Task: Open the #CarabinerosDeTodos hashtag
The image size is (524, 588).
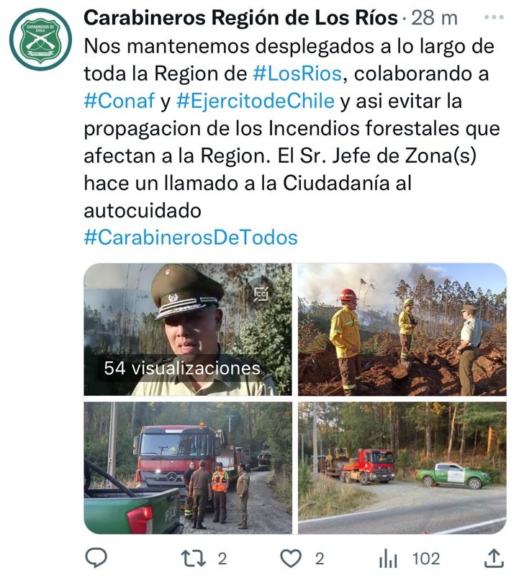Action: (191, 238)
